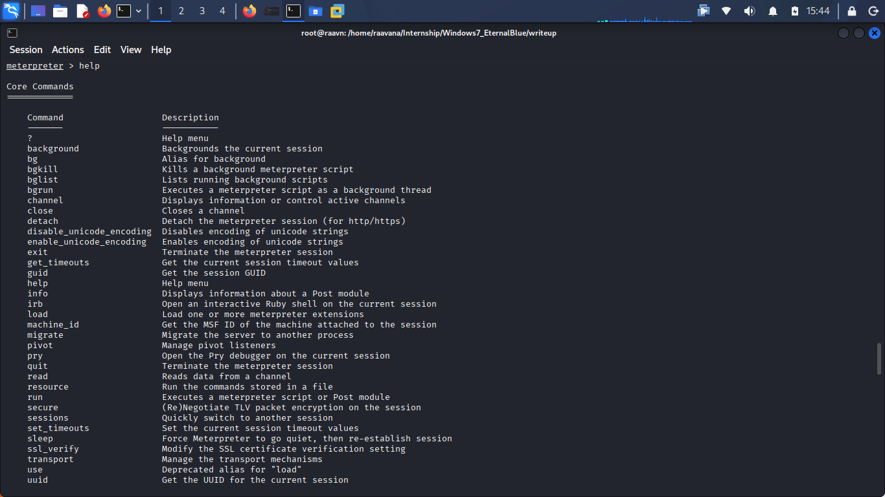
Task: Launch the text editor from panel
Action: coord(82,11)
